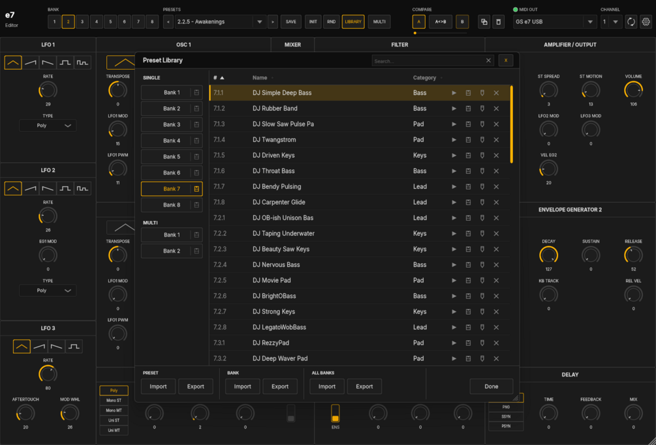Click Done in the Preset Library
Image resolution: width=656 pixels, height=445 pixels.
tap(491, 386)
